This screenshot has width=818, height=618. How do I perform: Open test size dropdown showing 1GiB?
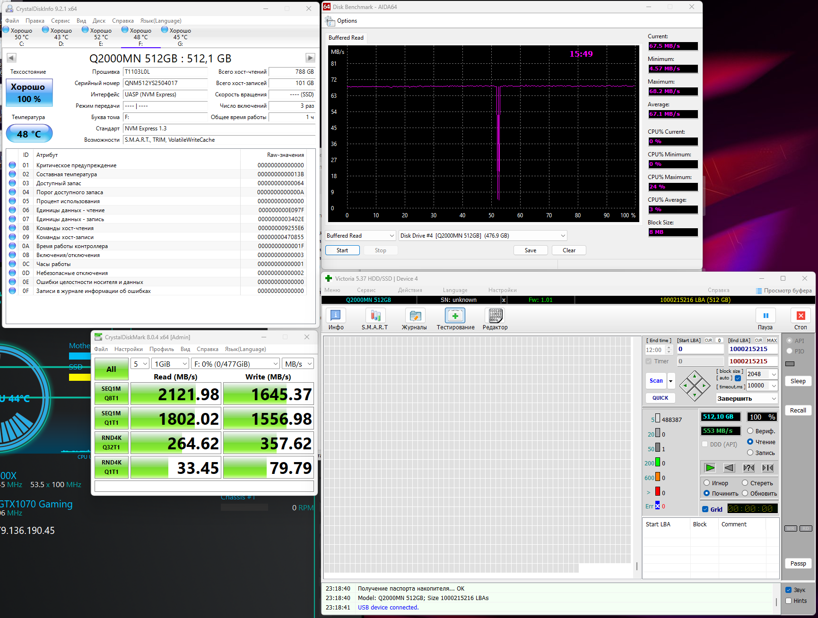(x=171, y=364)
